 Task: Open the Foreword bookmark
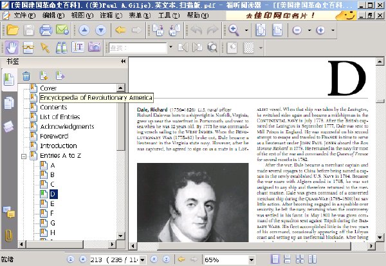(x=54, y=136)
